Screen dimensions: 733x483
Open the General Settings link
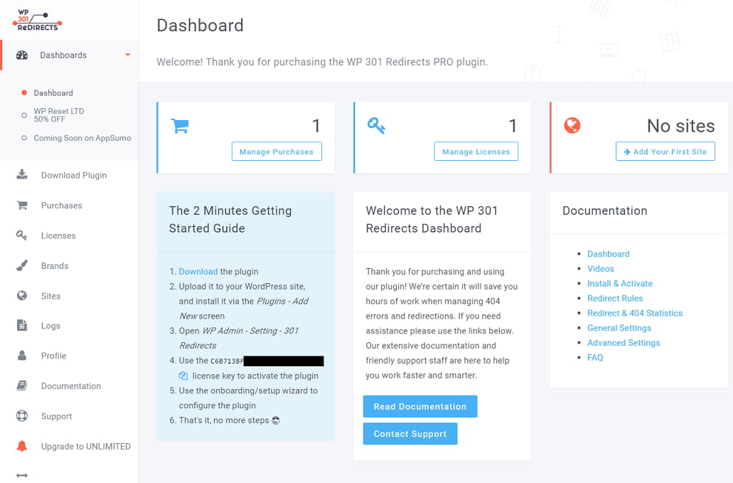(619, 328)
